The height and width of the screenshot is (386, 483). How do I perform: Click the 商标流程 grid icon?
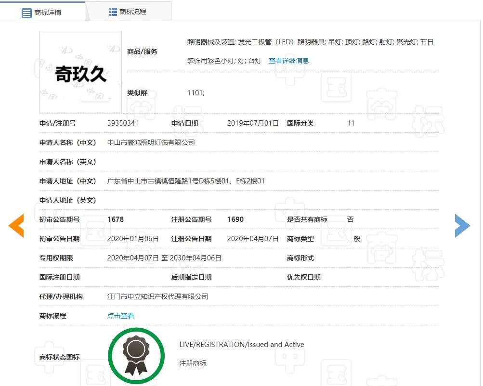113,12
